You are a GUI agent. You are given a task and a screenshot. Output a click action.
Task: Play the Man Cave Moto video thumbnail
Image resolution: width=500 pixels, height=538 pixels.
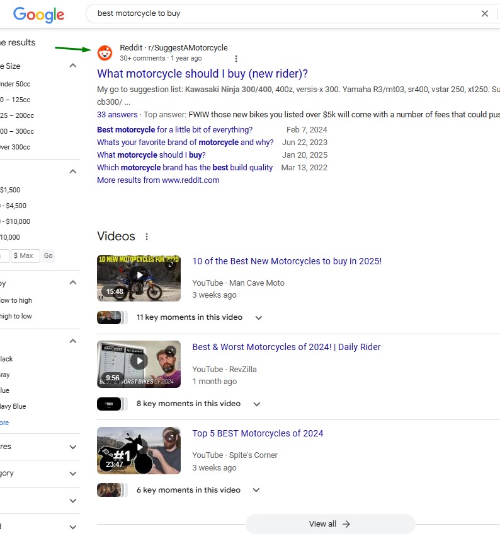pos(139,278)
